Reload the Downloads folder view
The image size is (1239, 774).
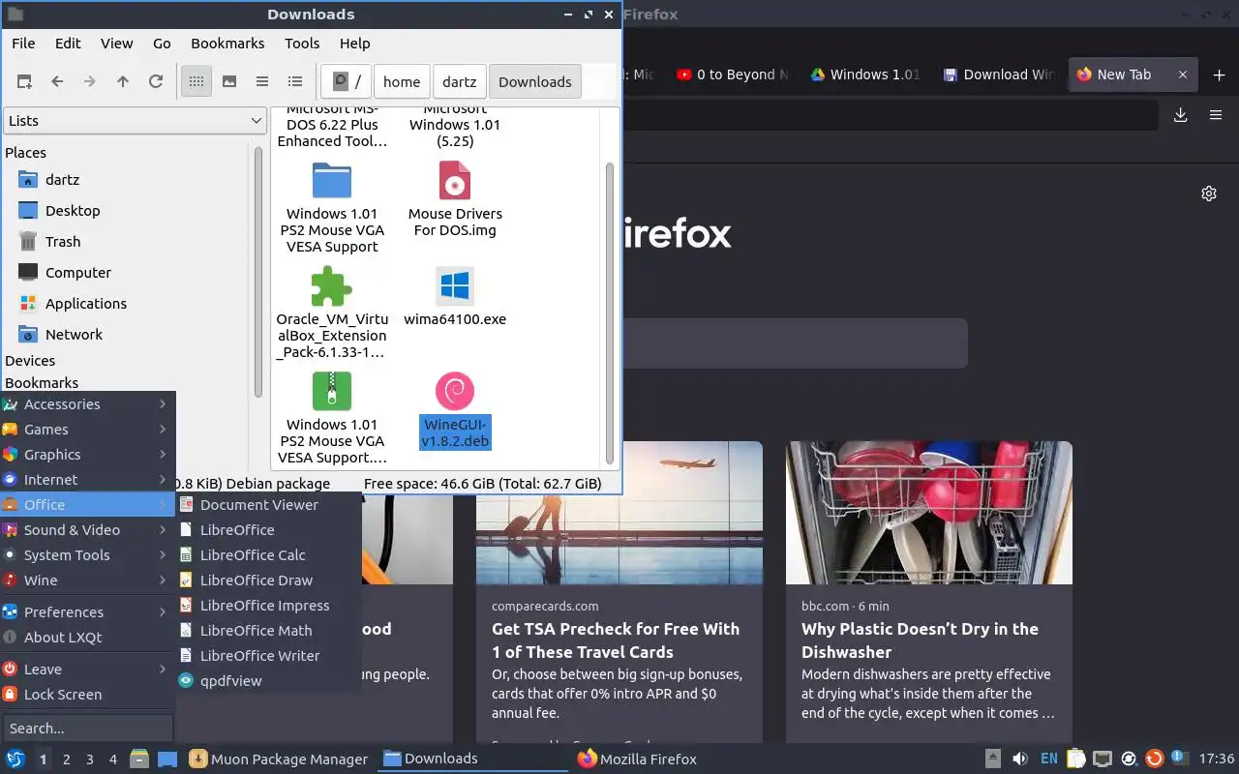(156, 82)
